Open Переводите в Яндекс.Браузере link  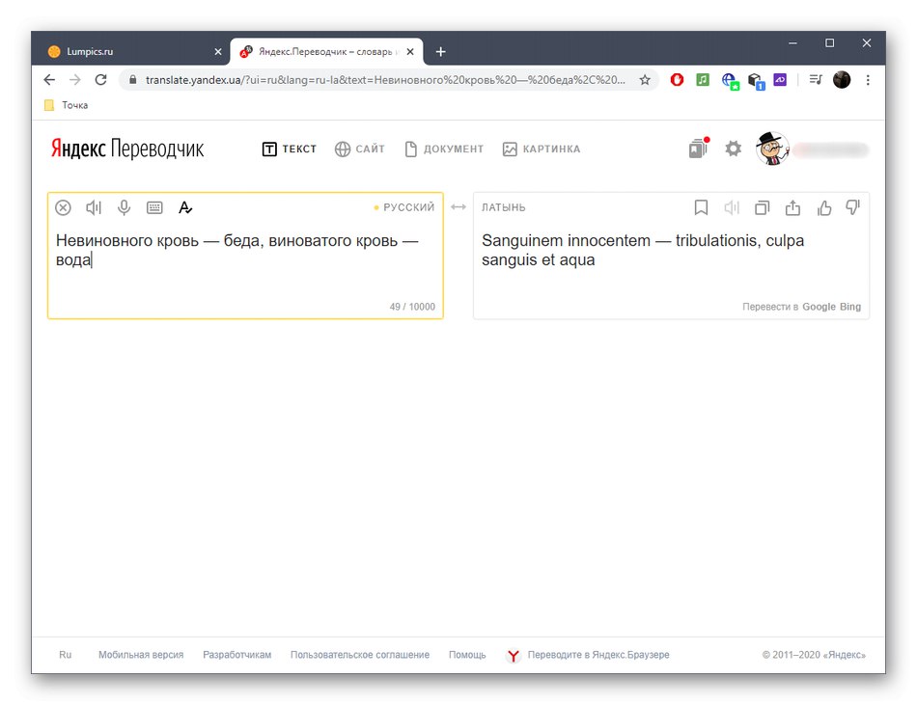pyautogui.click(x=588, y=656)
